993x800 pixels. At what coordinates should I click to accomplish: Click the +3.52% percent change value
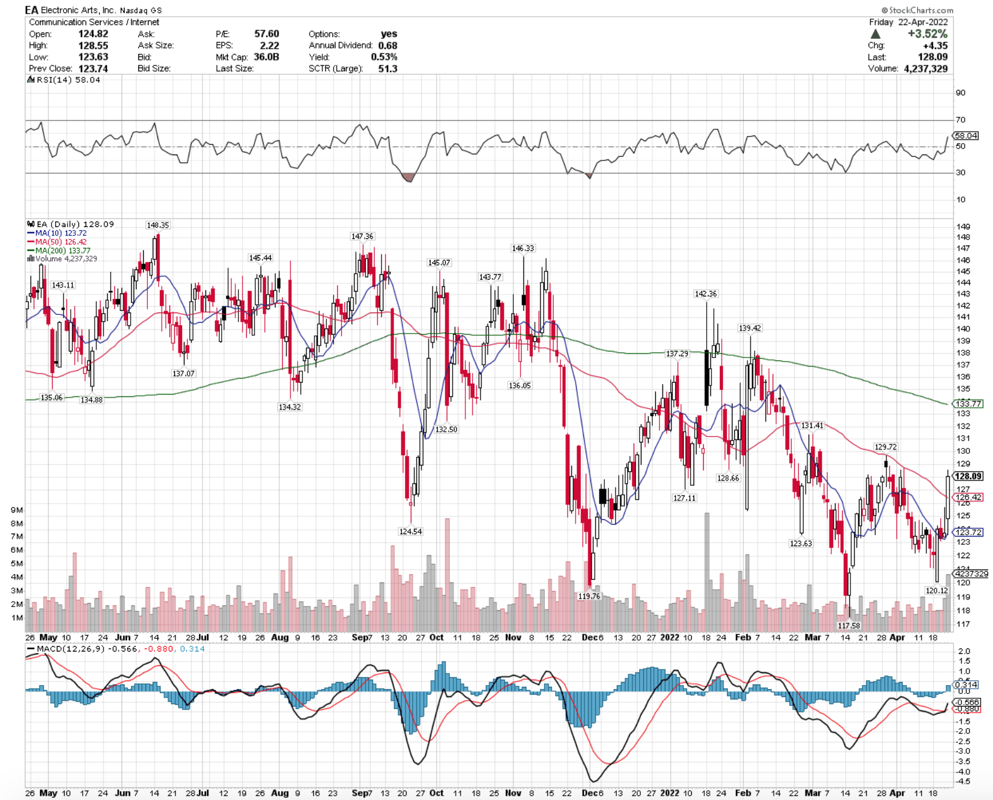(928, 34)
